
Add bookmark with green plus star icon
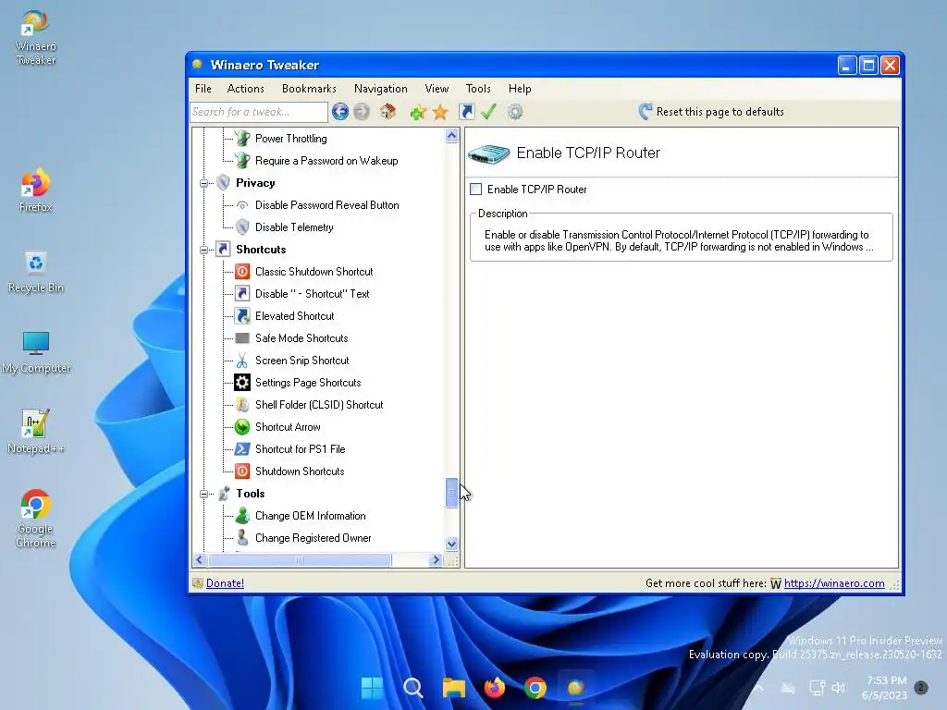pos(418,112)
